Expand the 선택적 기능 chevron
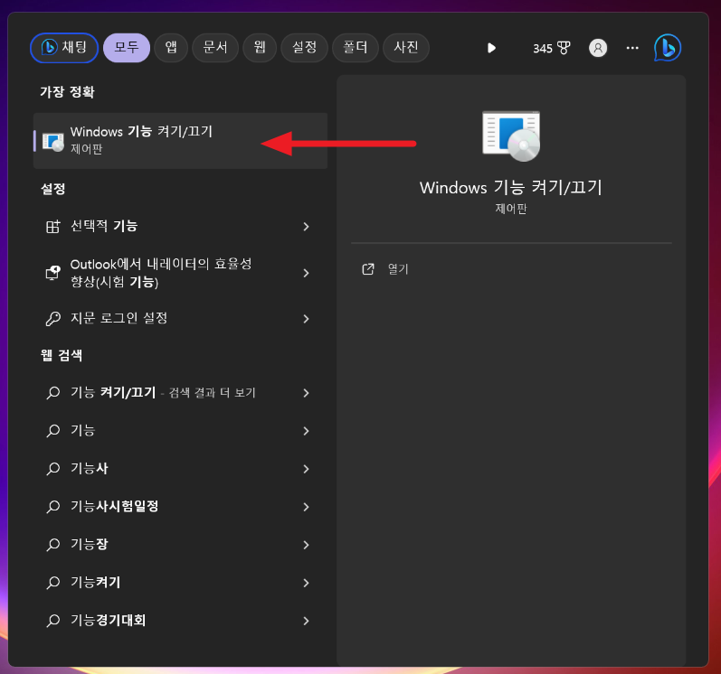 307,227
